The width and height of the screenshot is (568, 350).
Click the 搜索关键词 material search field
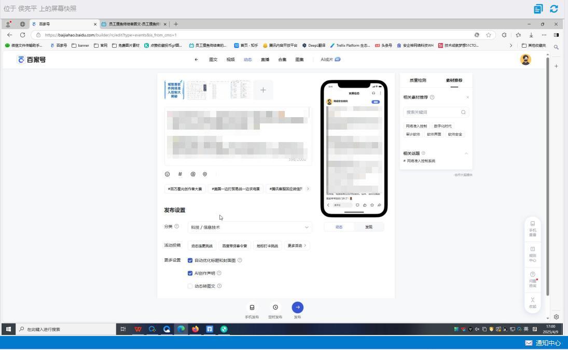[436, 112]
